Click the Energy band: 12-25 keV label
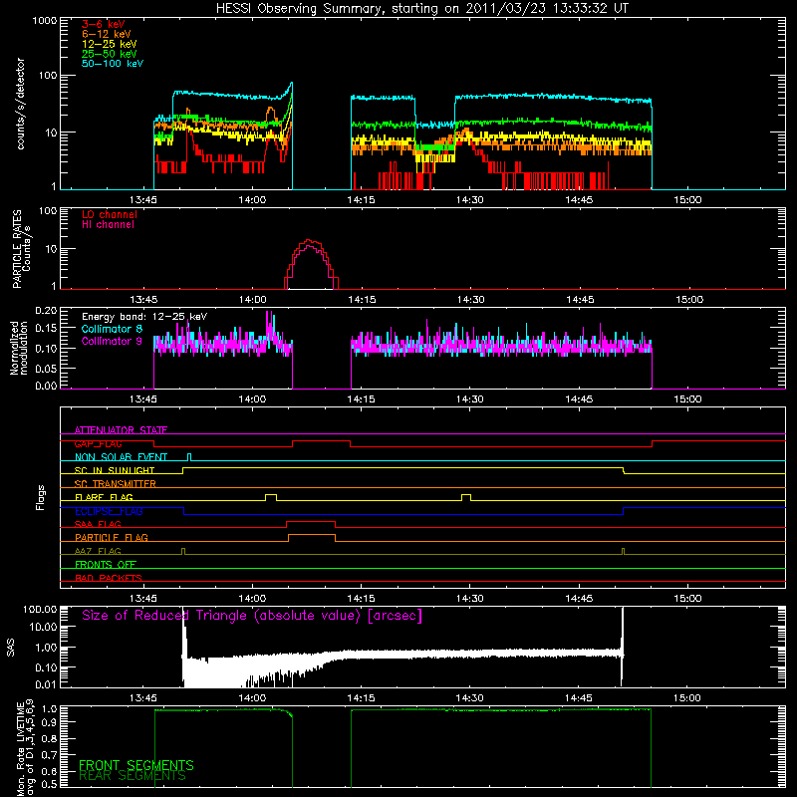 [x=144, y=317]
